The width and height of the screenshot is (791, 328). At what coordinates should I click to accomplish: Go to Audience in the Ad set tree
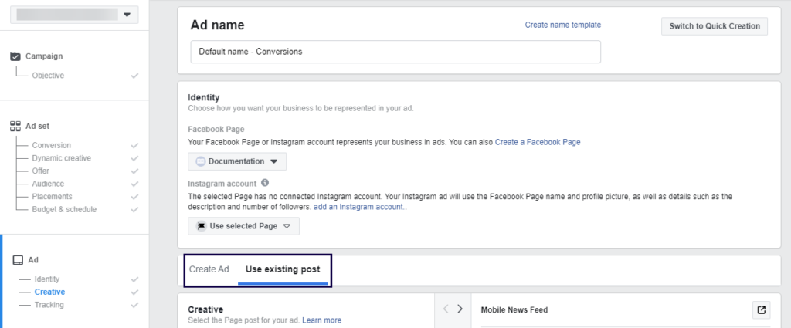(48, 184)
